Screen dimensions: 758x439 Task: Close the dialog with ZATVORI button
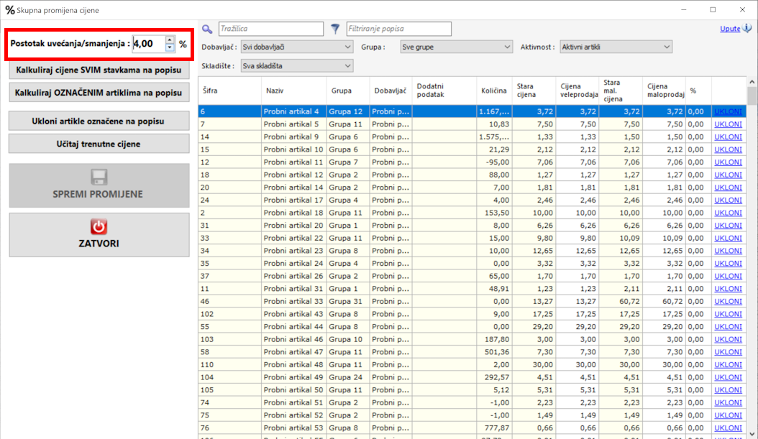point(99,235)
